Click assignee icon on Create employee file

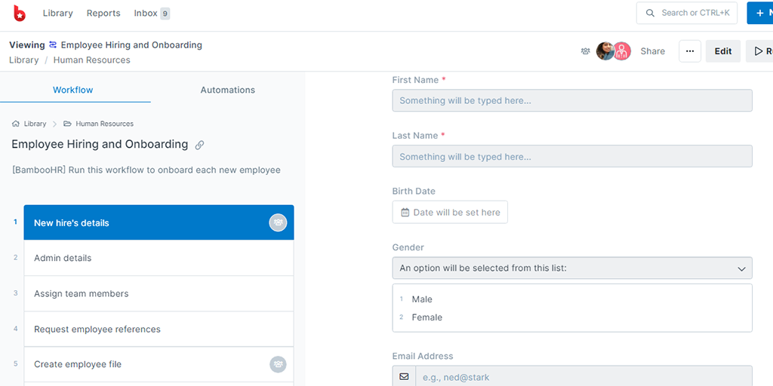point(278,364)
